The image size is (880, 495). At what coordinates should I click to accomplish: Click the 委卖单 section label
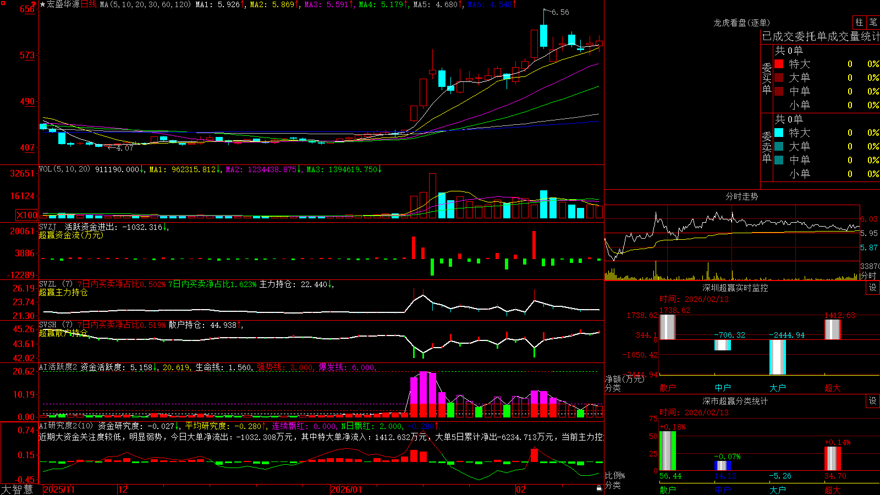coord(767,147)
